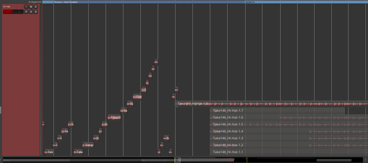
Task: Select the Take146_Hi-Hat-1.1 region
Action: tap(289, 152)
